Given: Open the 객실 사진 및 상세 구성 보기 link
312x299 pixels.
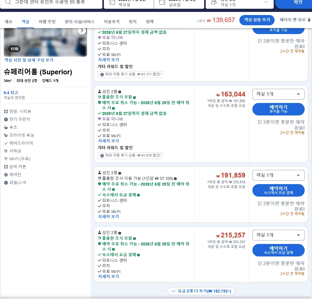Looking at the screenshot, I should coord(29,60).
